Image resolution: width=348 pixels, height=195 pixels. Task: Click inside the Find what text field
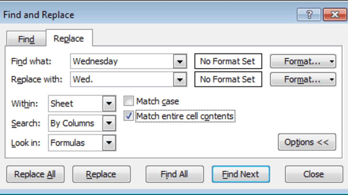pyautogui.click(x=122, y=61)
